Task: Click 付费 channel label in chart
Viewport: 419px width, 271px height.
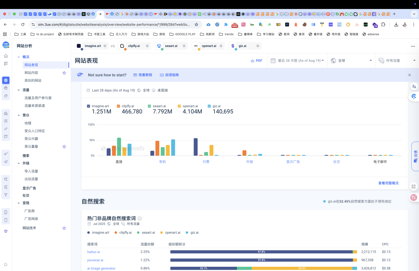Action: (x=206, y=162)
